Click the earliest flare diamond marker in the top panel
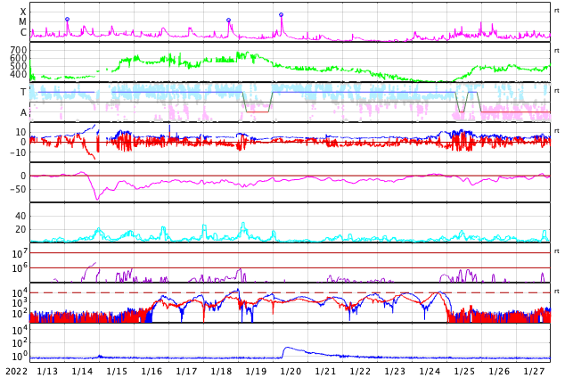565x378 pixels. tap(68, 19)
